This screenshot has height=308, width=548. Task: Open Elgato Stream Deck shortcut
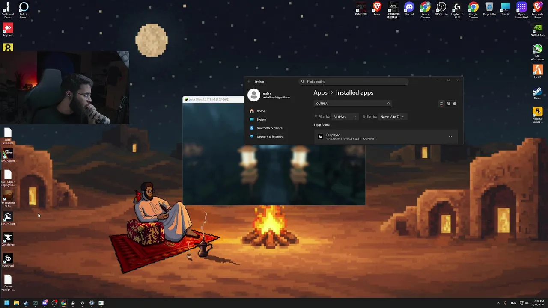click(521, 9)
